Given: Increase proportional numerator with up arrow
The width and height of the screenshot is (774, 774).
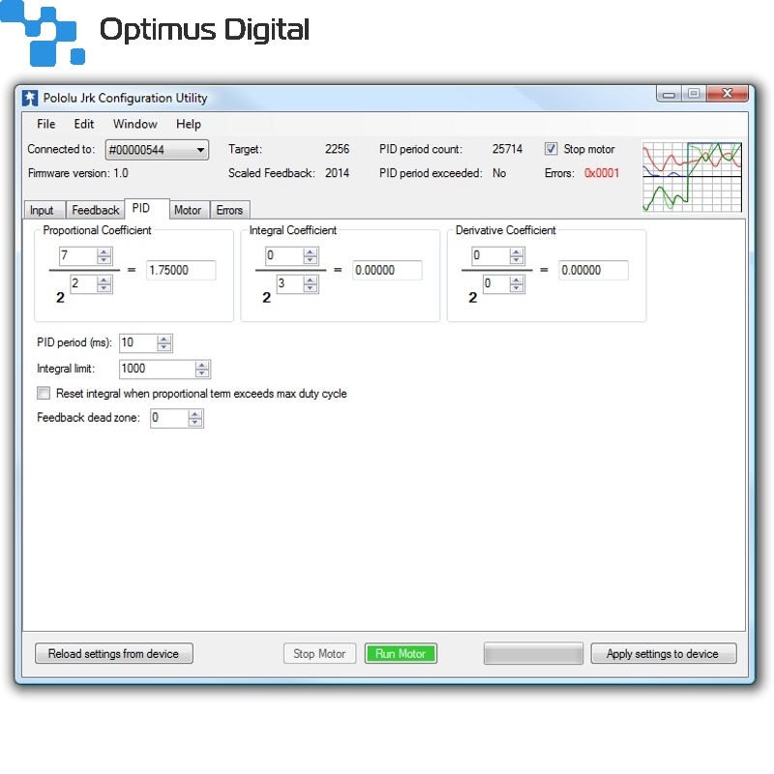Looking at the screenshot, I should pos(104,252).
